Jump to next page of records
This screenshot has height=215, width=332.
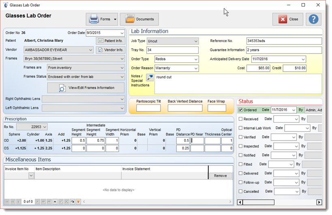point(43,202)
